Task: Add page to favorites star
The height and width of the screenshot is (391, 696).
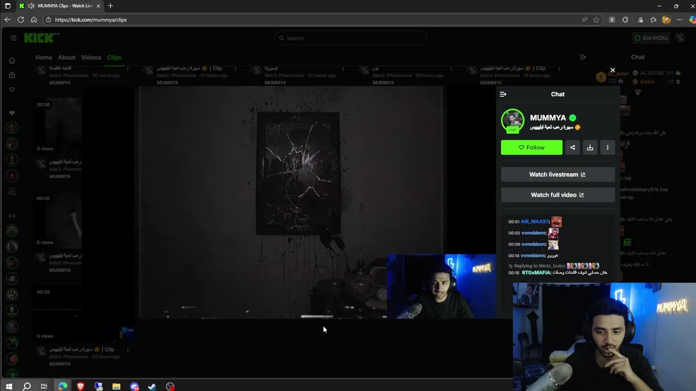Action: click(596, 20)
